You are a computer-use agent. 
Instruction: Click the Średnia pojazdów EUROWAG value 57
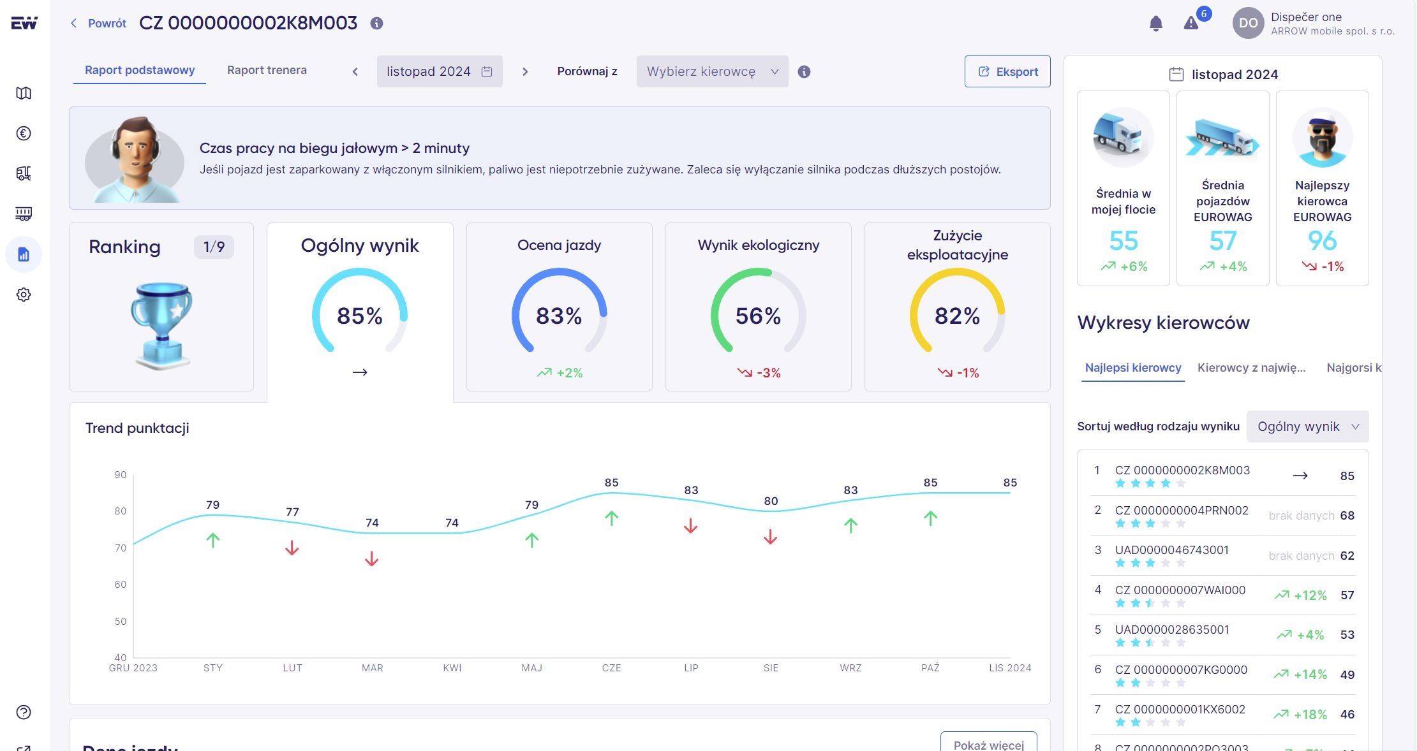(1222, 241)
